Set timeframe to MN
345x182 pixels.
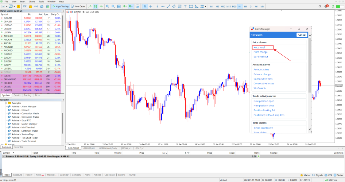[x=262, y=7]
